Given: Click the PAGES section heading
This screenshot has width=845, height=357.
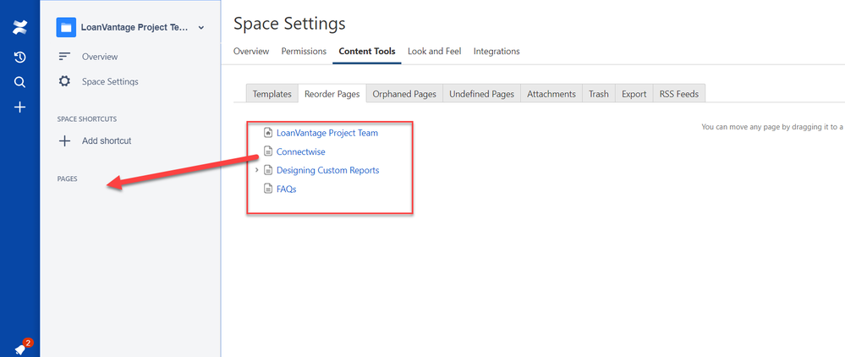Looking at the screenshot, I should tap(68, 179).
